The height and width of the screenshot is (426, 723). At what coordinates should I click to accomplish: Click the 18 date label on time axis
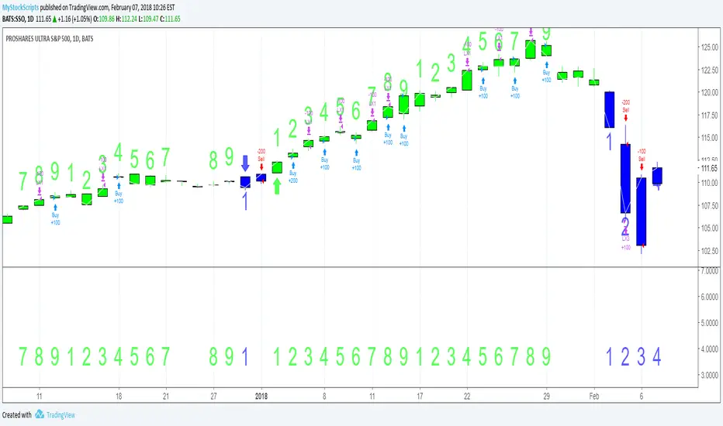(x=119, y=396)
